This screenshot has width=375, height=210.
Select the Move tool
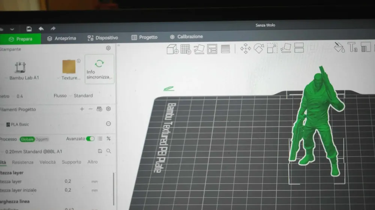(246, 49)
